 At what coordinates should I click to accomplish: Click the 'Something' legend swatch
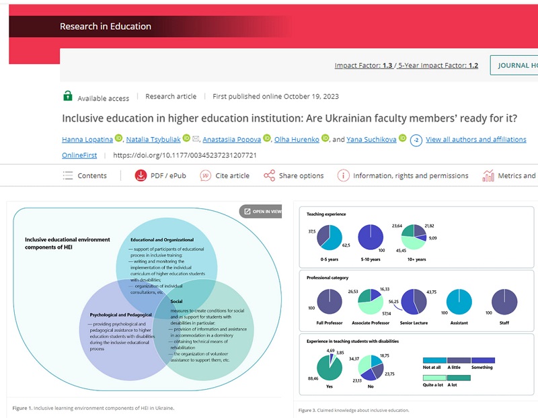click(483, 360)
